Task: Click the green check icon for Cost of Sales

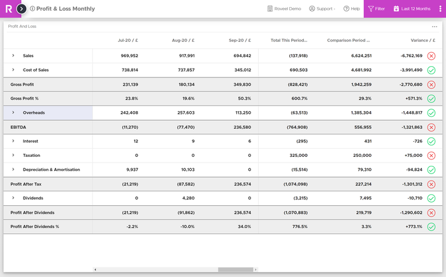Action: coord(431,70)
